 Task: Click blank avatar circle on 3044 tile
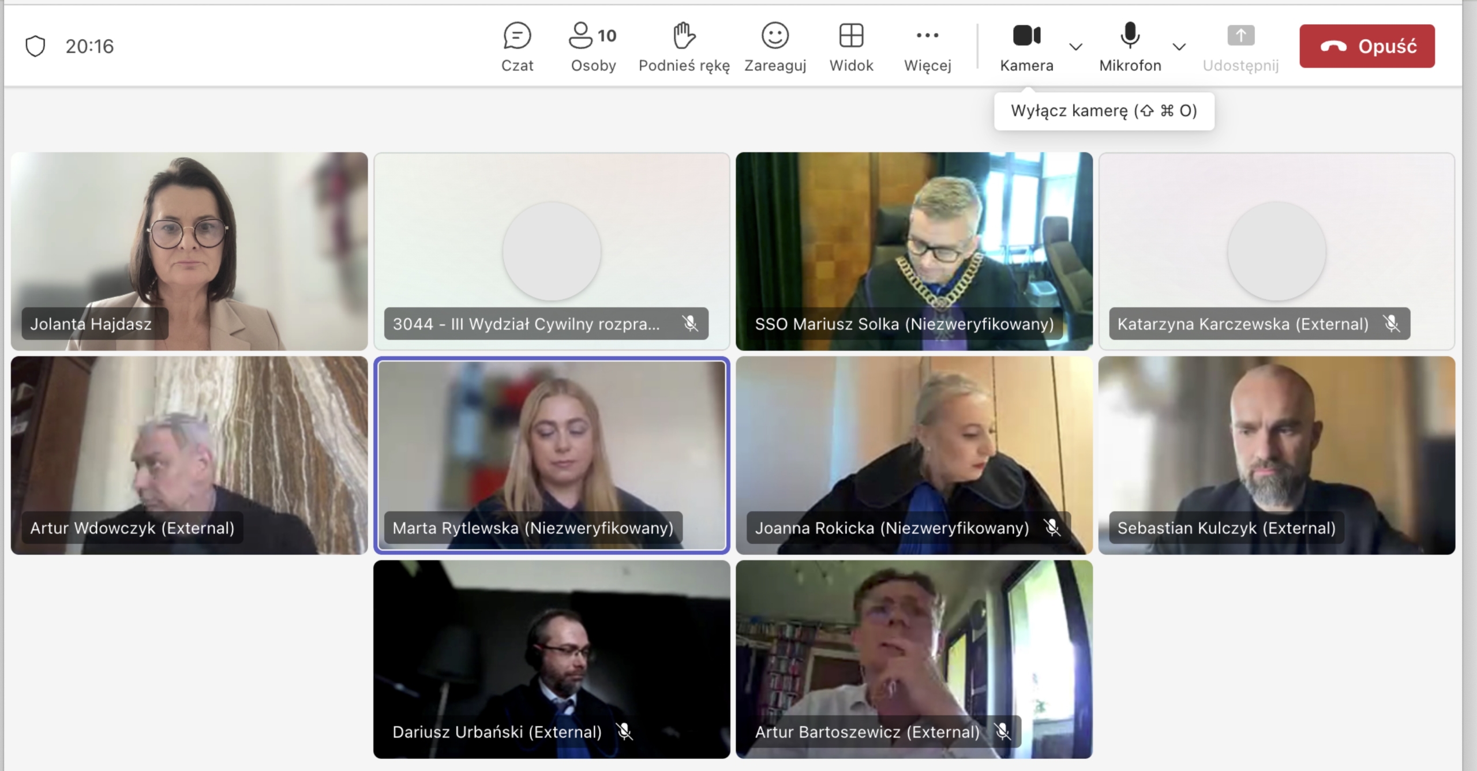click(552, 251)
